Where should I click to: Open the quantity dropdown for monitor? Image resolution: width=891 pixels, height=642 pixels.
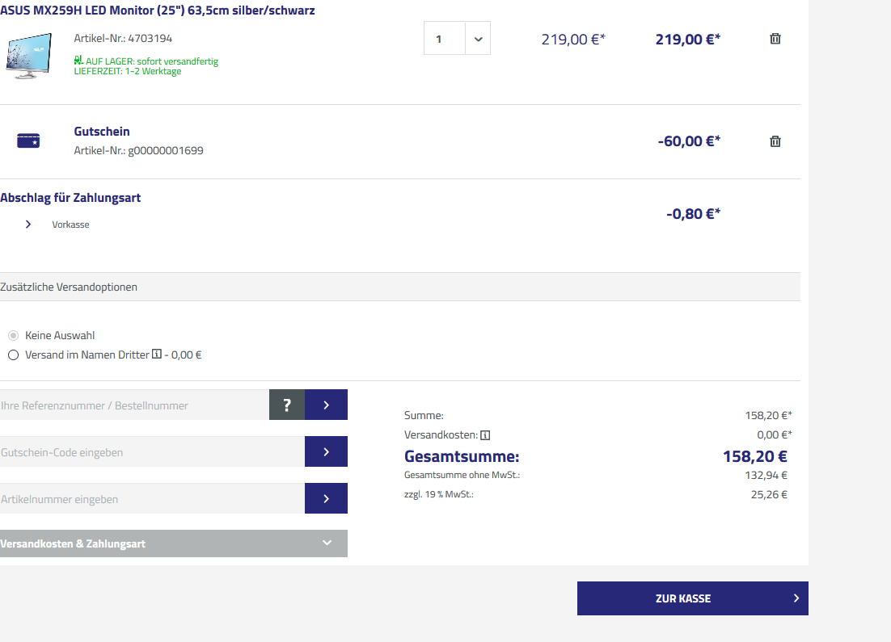[477, 39]
